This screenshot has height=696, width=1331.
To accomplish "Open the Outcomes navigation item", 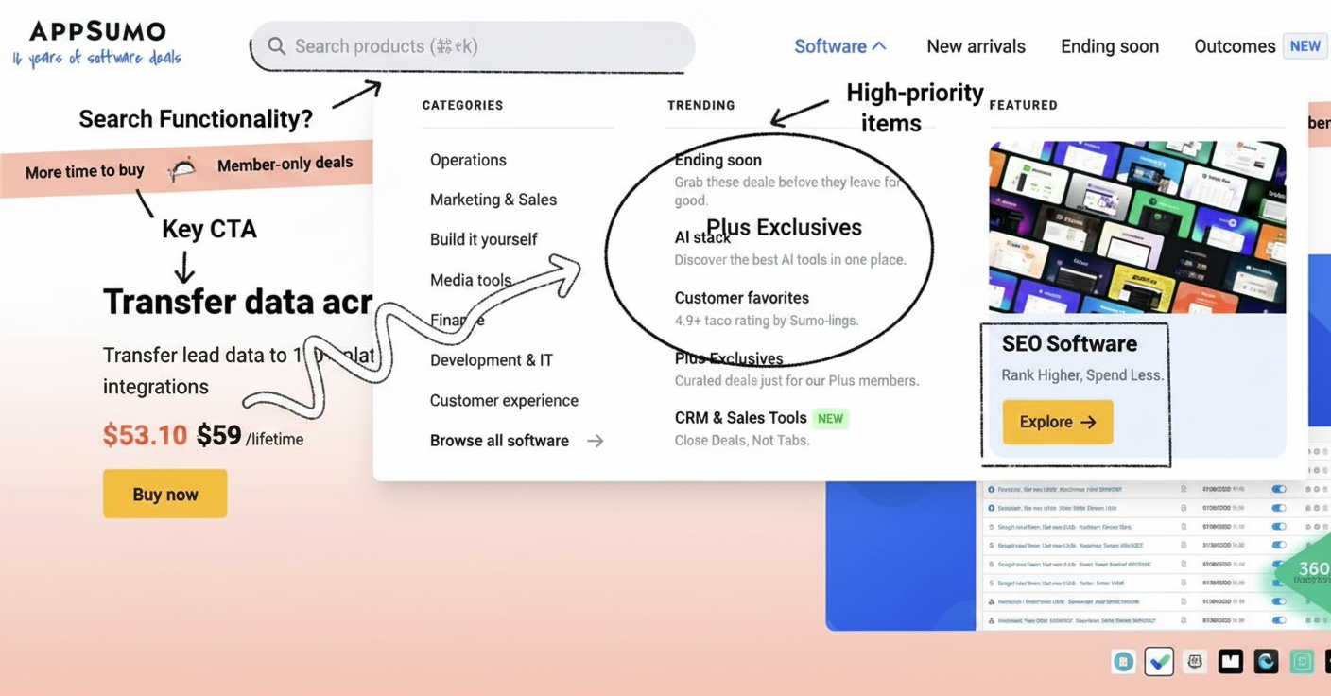I will pyautogui.click(x=1235, y=46).
